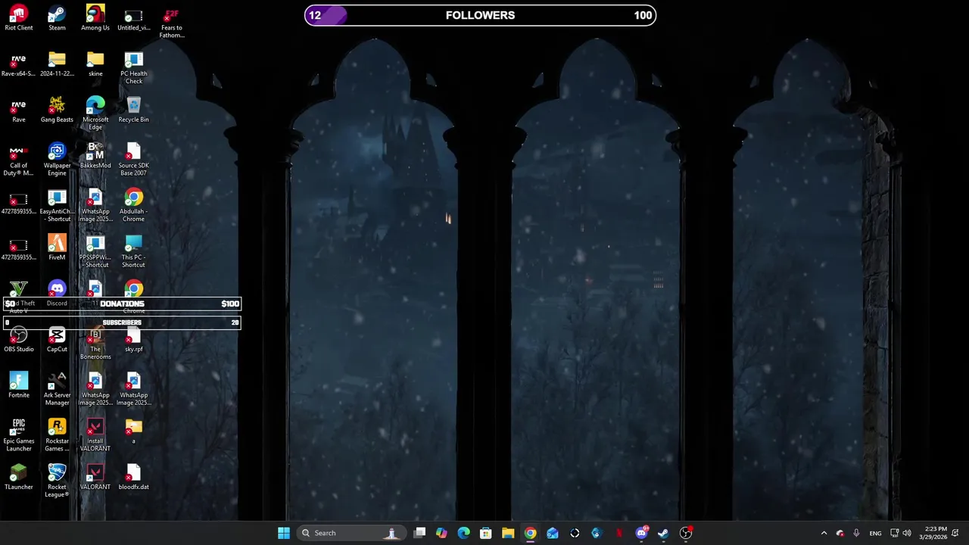This screenshot has height=545, width=969.
Task: Select the OBS Studio desktop shortcut
Action: (19, 340)
